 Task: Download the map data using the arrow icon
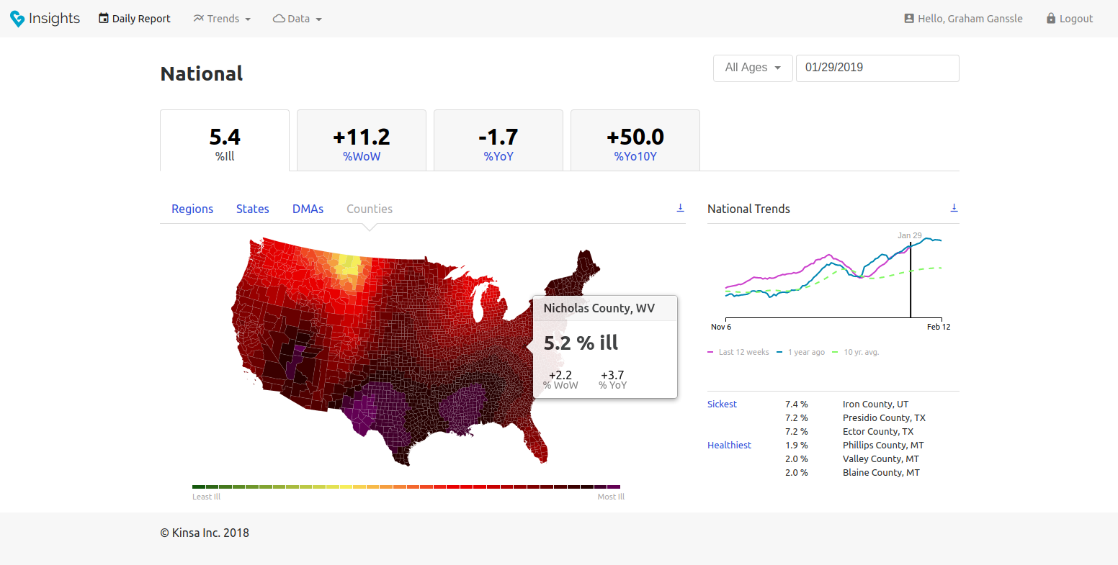[680, 208]
